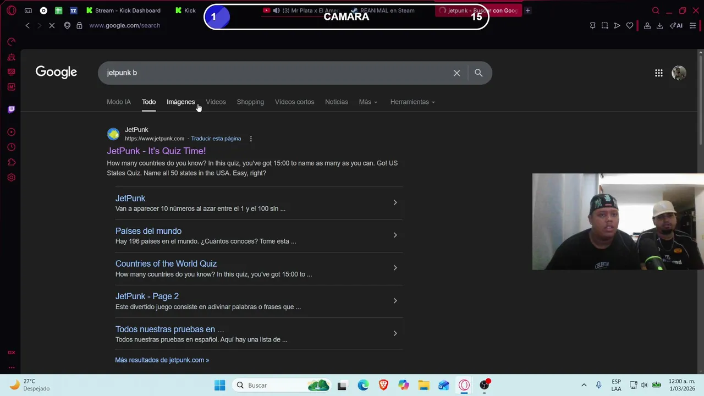The height and width of the screenshot is (396, 704).
Task: Search tabs with the red magnifier icon
Action: tap(656, 10)
